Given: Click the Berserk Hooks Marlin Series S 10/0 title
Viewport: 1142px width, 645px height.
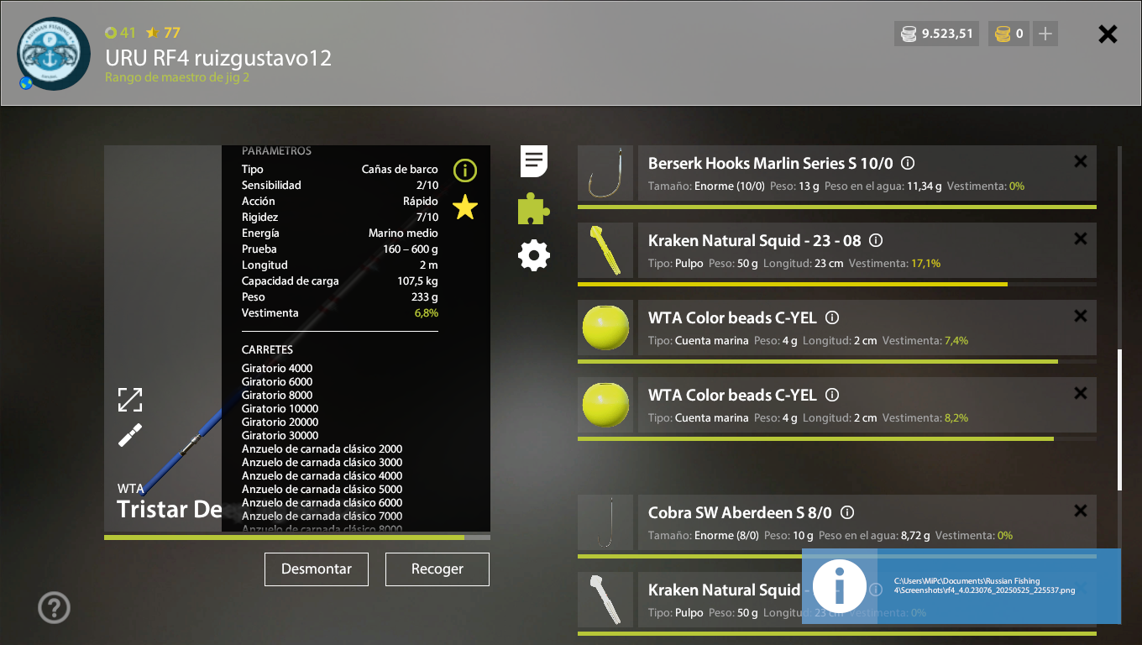Looking at the screenshot, I should point(771,163).
